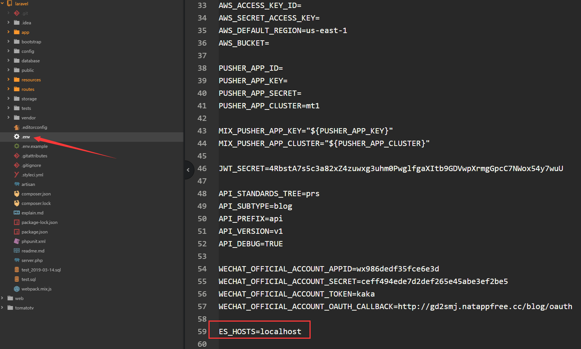Screen dimensions: 581x349
Task: Click the phpunit.xml file icon
Action: [x=17, y=241]
